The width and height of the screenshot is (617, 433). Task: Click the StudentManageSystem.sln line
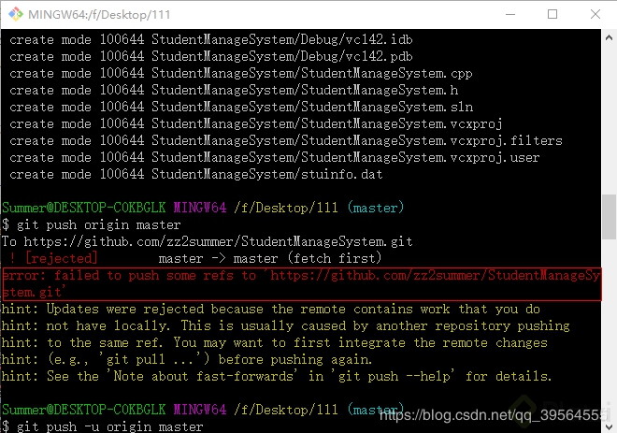[x=241, y=107]
